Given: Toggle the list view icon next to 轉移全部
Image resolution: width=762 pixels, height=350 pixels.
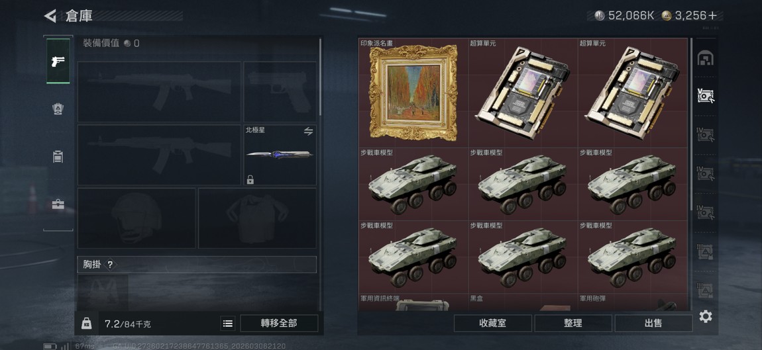Looking at the screenshot, I should tap(227, 324).
